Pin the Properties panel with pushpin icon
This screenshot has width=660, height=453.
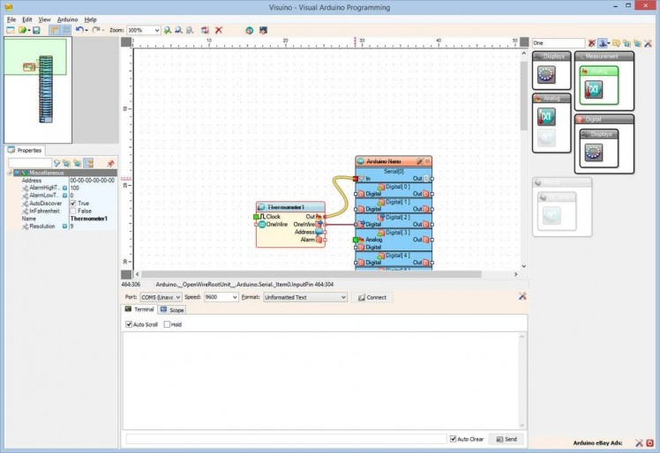click(x=110, y=163)
